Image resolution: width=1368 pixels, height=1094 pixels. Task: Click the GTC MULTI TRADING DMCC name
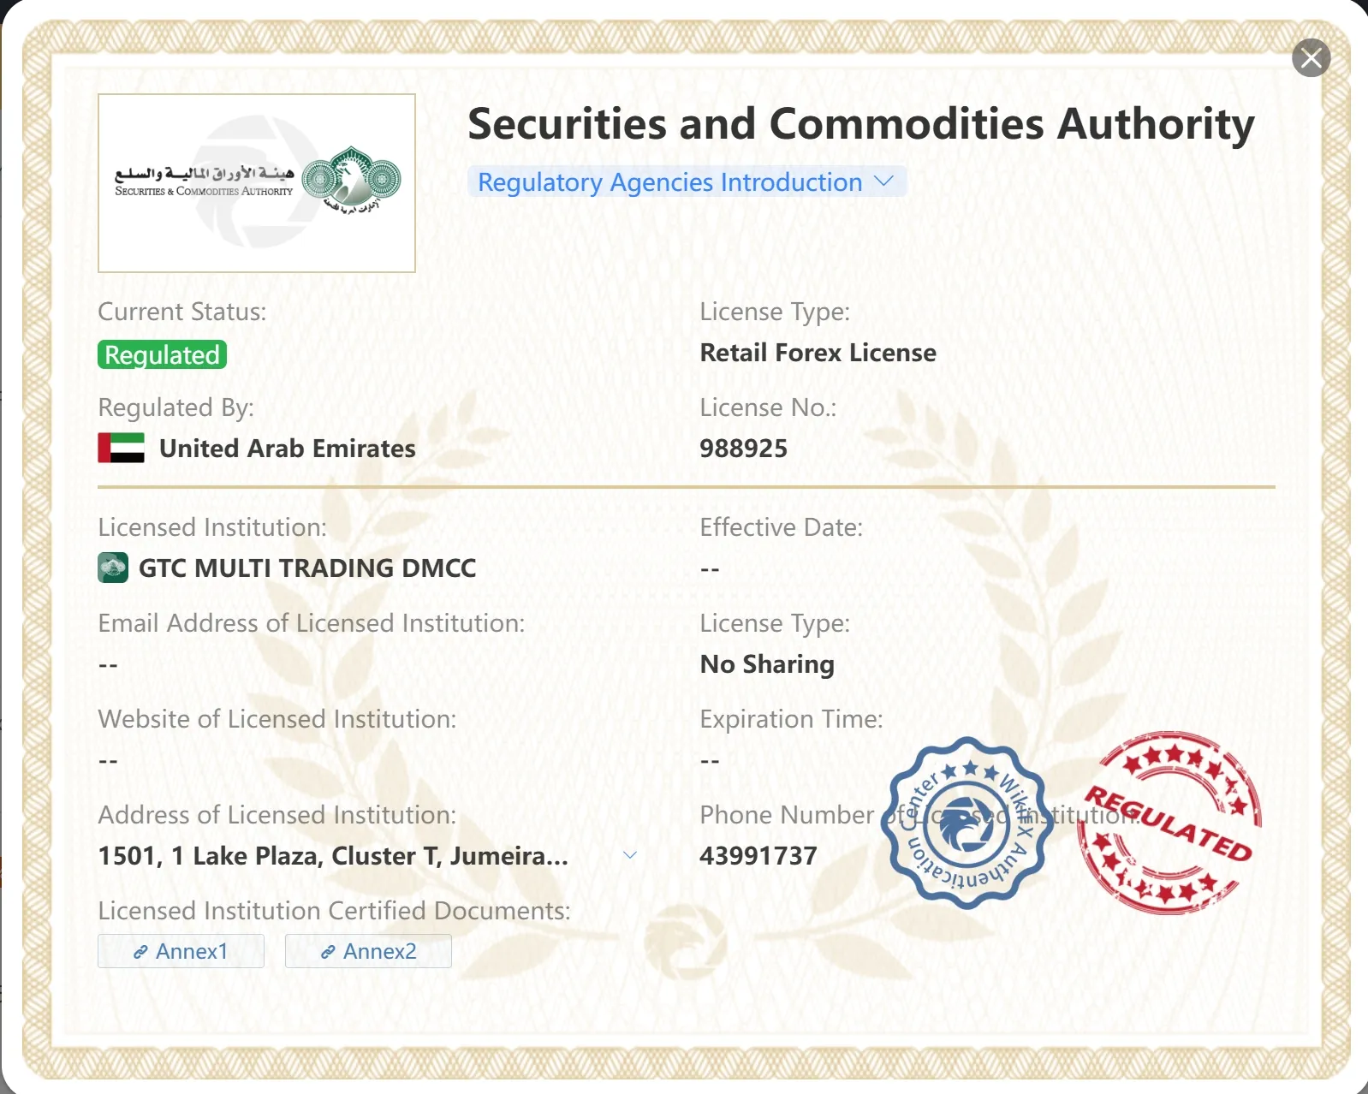click(x=307, y=568)
